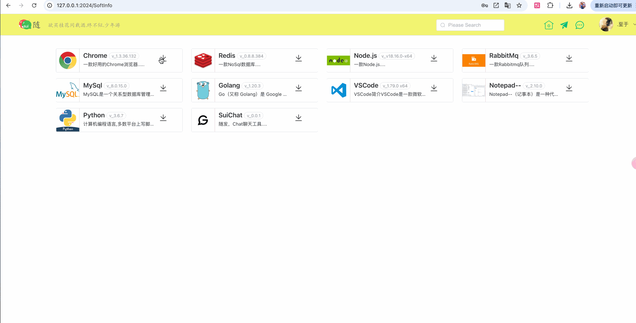Open the user avatar in the header
Image resolution: width=636 pixels, height=323 pixels.
pos(606,24)
